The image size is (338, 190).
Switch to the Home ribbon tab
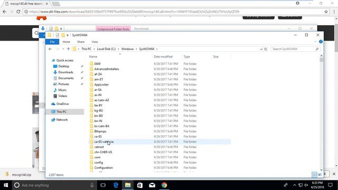point(66,42)
